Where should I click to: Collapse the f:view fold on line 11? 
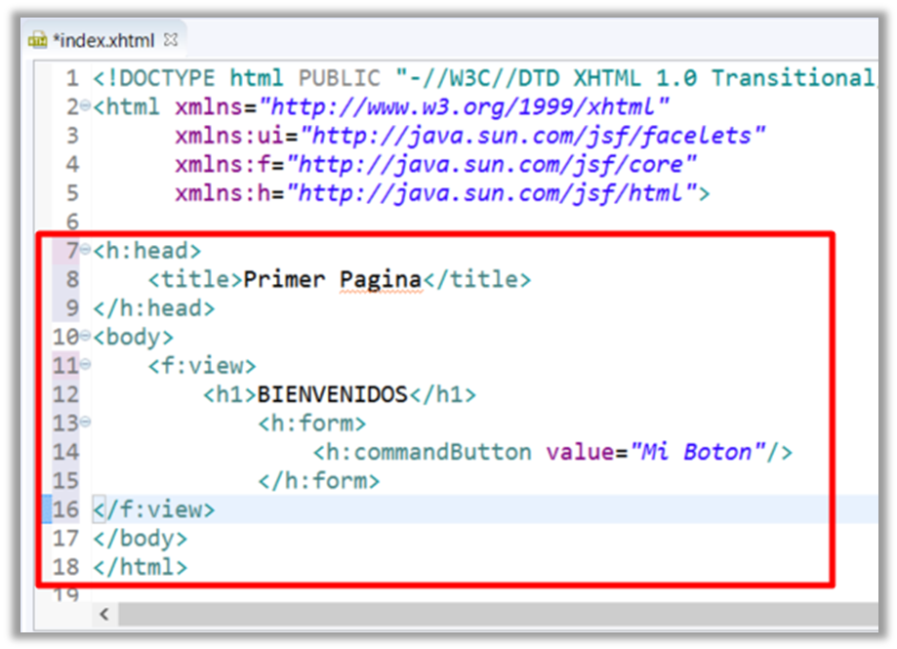click(86, 366)
